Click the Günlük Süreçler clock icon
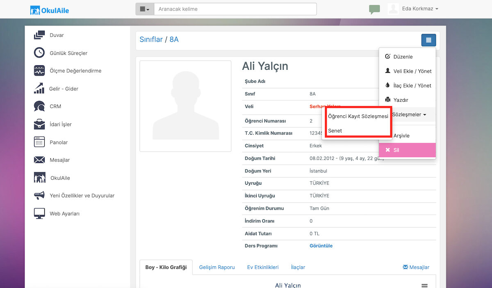This screenshot has height=288, width=492. point(39,53)
